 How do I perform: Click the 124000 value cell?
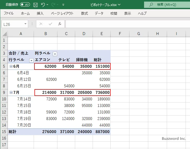click(66, 119)
